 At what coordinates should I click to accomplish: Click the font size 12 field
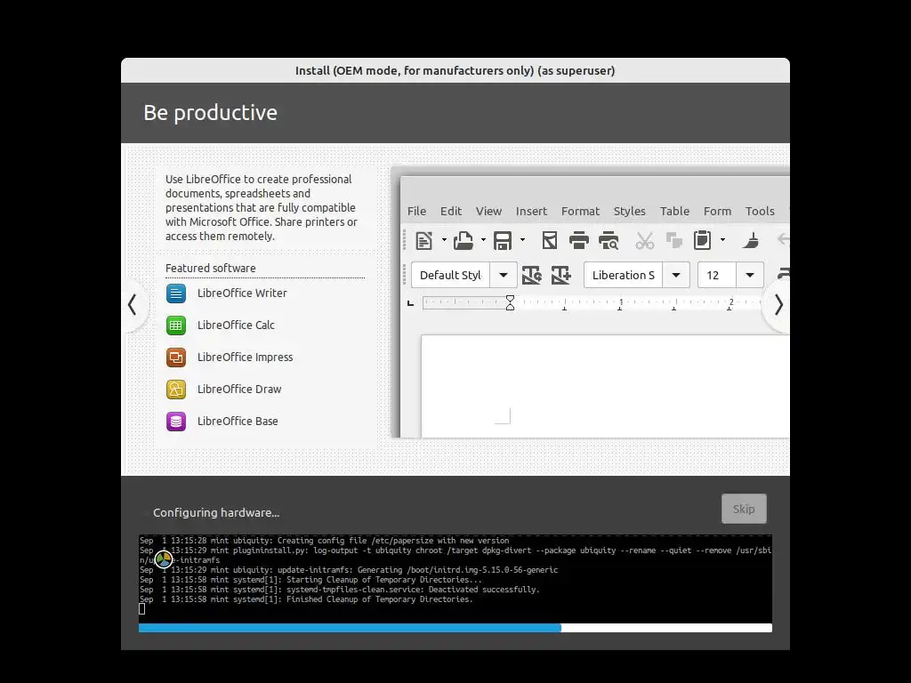click(x=717, y=276)
